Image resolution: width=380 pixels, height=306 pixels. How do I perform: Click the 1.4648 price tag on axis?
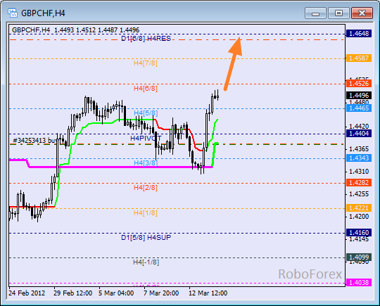coord(359,34)
